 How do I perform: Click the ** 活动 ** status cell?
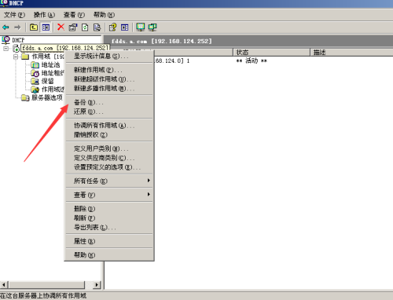point(252,61)
